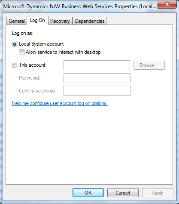Enable Allow service to interact with desktop checkbox

pyautogui.click(x=21, y=52)
